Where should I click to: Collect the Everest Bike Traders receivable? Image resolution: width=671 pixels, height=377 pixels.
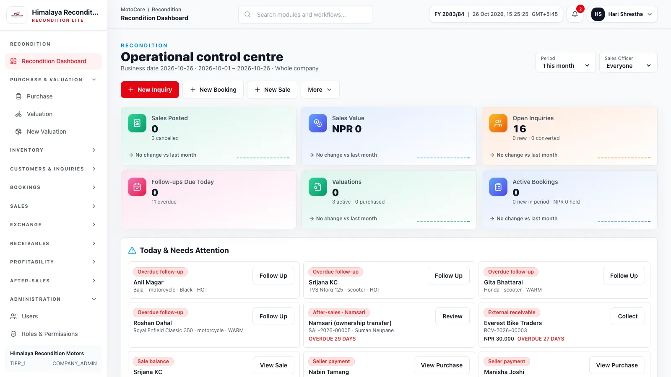pos(628,316)
